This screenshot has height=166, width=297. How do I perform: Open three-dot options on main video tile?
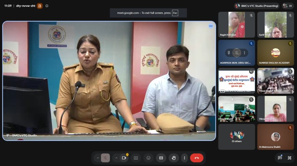pos(211,26)
